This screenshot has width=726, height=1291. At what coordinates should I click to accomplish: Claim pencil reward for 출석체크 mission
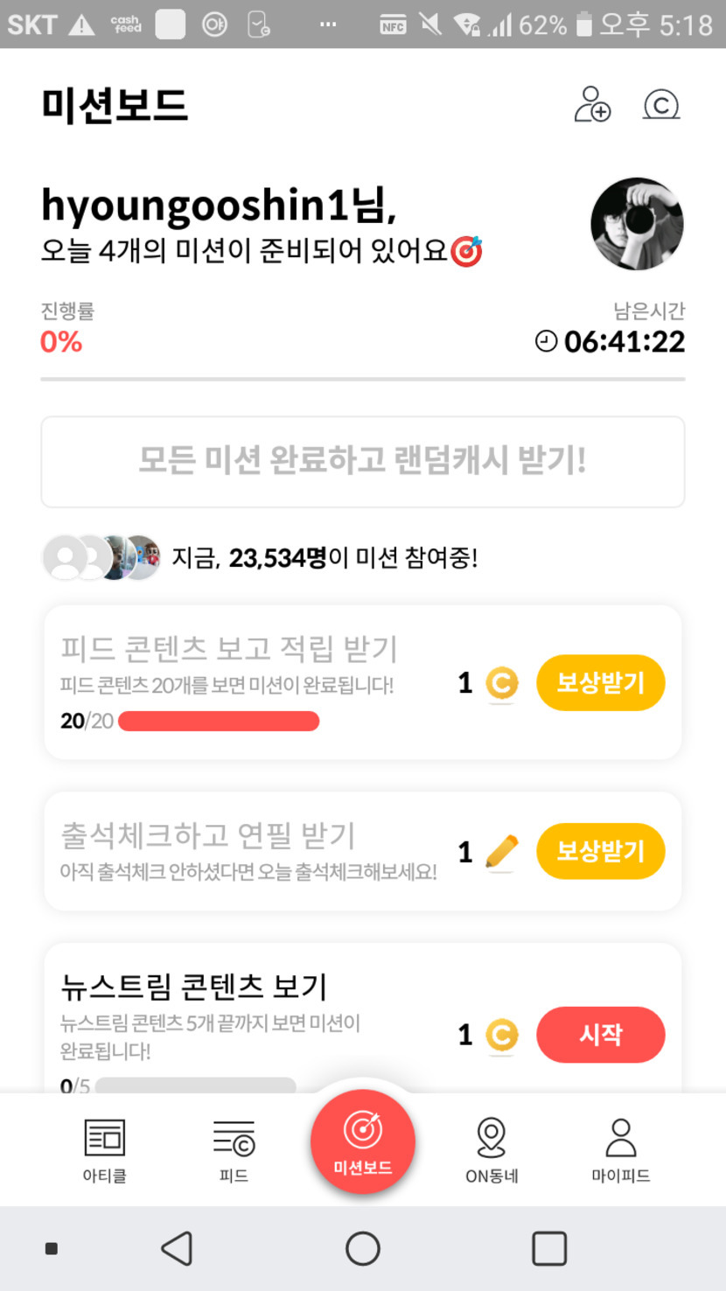click(x=601, y=851)
